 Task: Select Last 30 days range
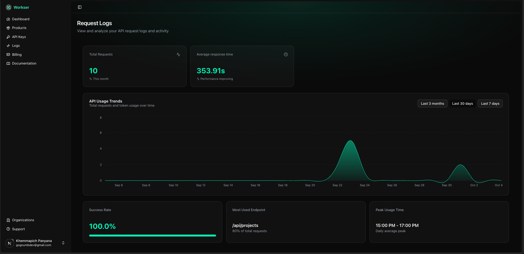pos(462,104)
